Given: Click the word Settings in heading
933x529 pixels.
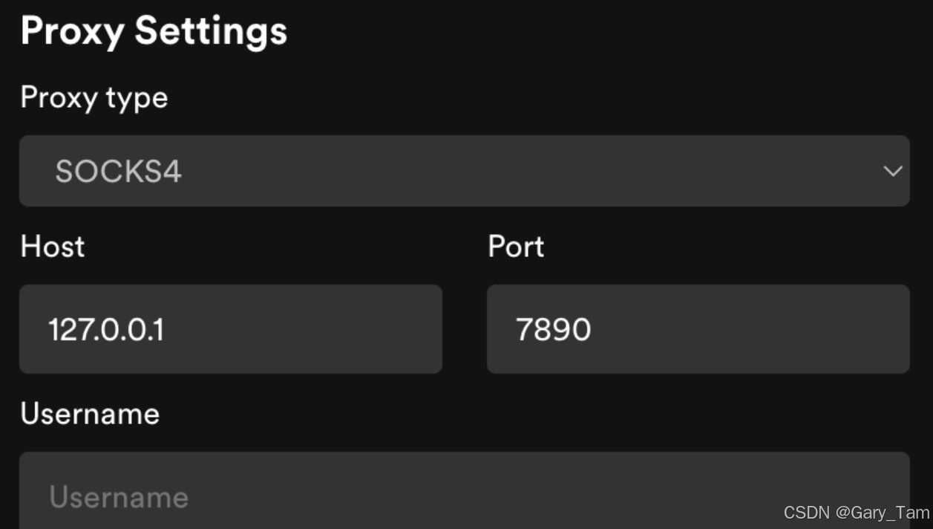Looking at the screenshot, I should [x=211, y=31].
